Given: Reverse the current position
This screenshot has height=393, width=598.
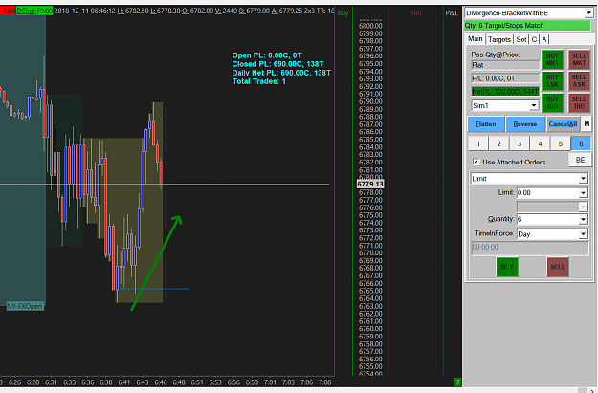Looking at the screenshot, I should point(524,124).
